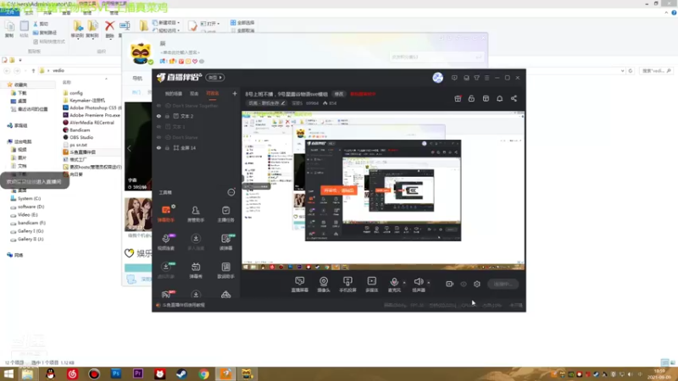Open the 弹幕助手 danmaku assistant tool
Viewport: 678px width, 381px height.
pos(166,214)
